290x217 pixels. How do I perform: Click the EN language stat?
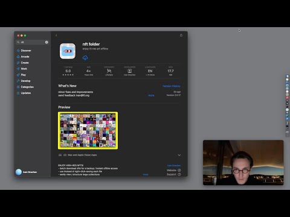pos(150,71)
